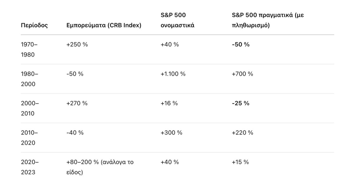349x193 pixels.
Task: Click the 1970–1980 period cell
Action: pos(30,49)
